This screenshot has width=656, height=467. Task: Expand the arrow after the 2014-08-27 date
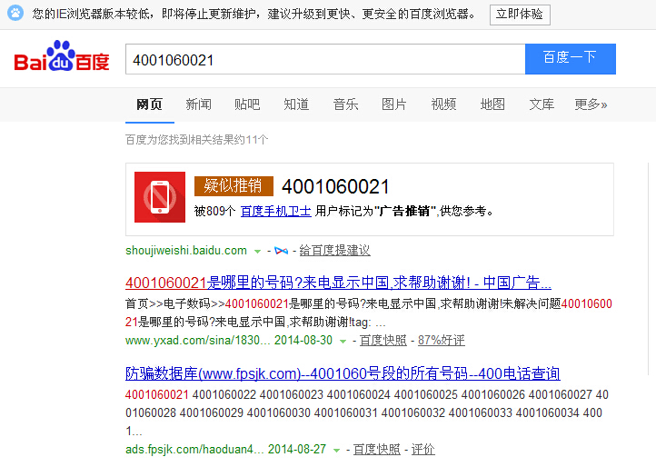click(336, 450)
